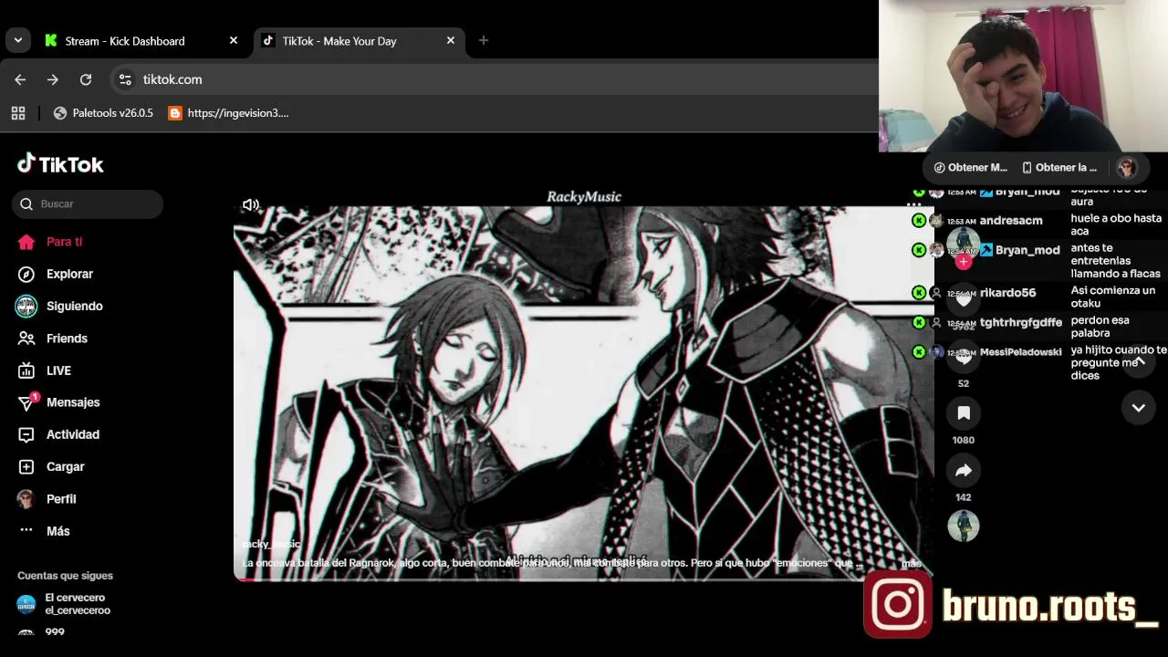Click chat username tghtrhrgfgdffe
Screen dimensions: 1168x657
(x=1020, y=322)
